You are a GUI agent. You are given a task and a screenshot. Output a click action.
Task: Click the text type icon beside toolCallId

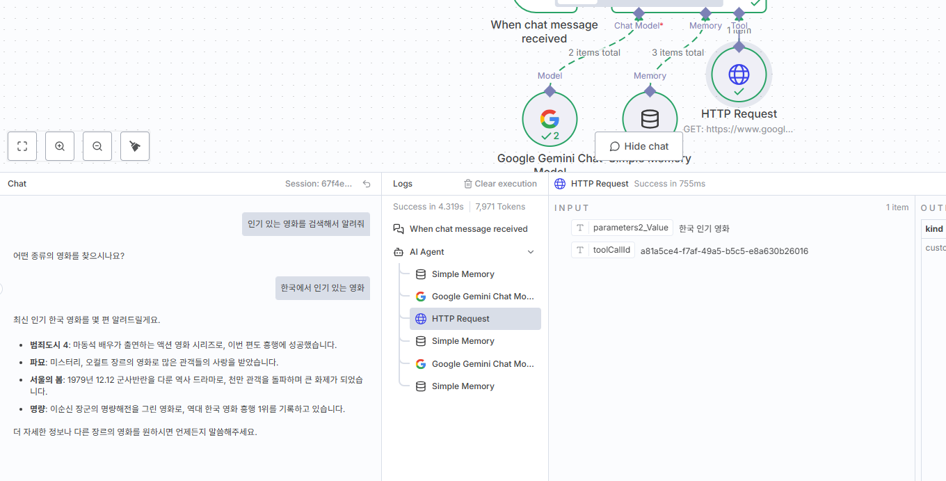tap(580, 251)
